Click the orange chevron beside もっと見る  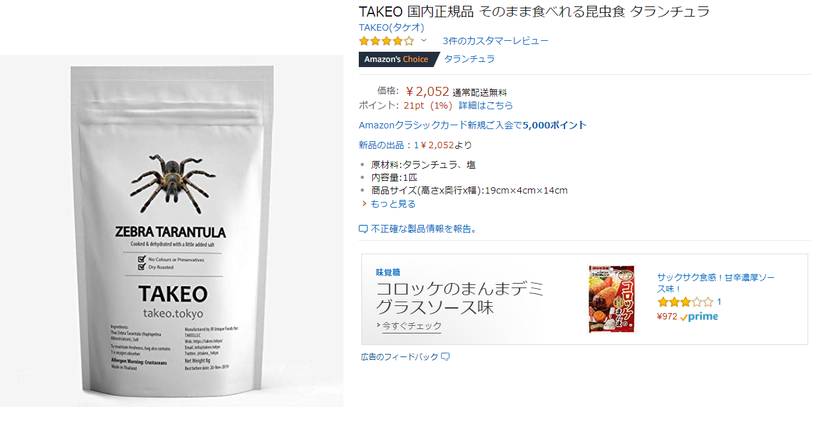(365, 204)
